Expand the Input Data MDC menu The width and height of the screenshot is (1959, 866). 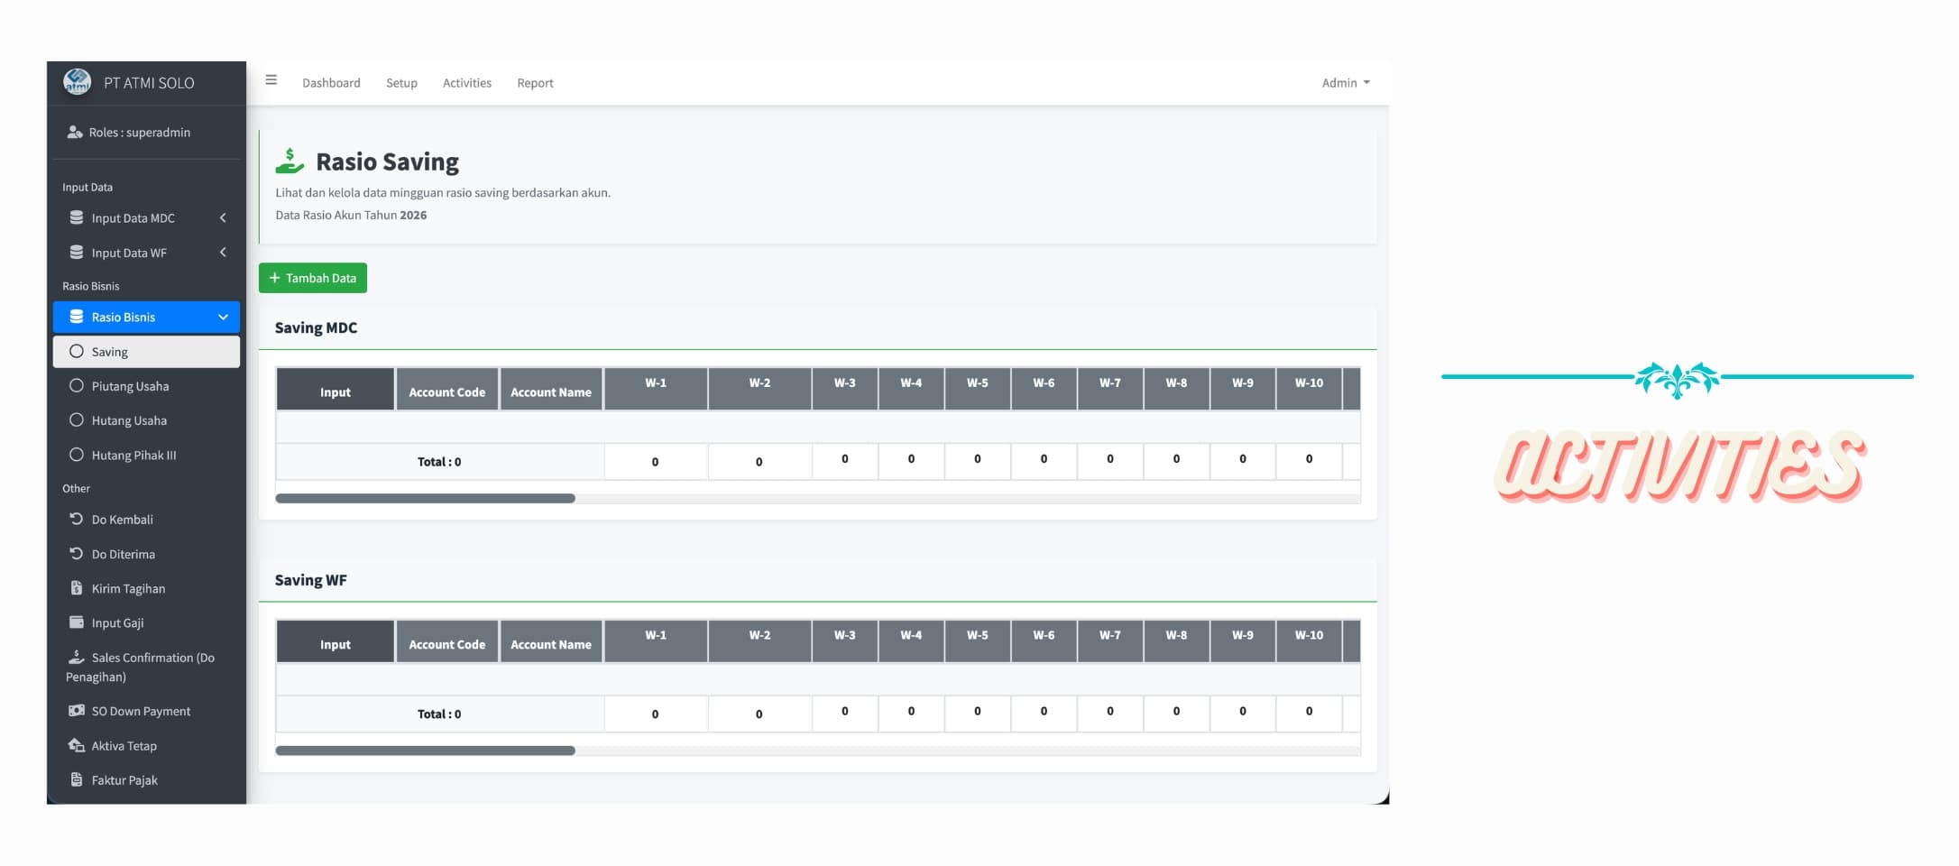pyautogui.click(x=146, y=218)
